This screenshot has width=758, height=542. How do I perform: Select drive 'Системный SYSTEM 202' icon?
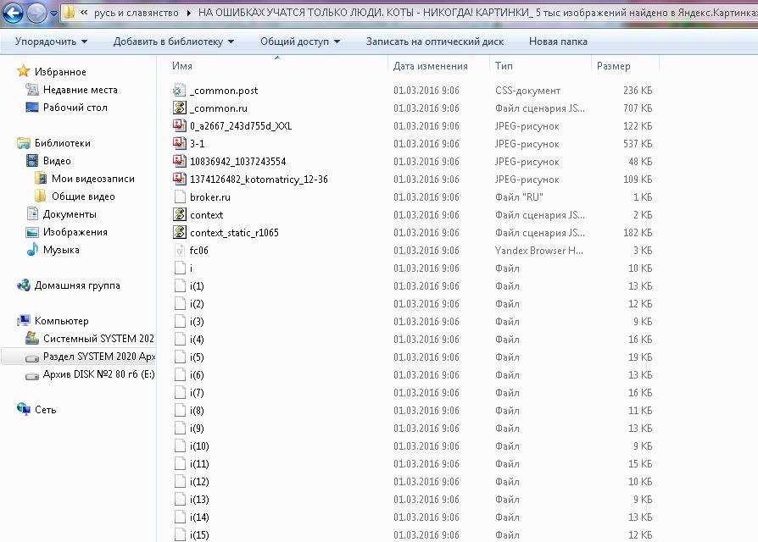(x=32, y=339)
